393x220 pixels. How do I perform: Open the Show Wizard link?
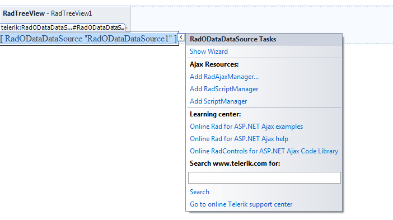point(208,52)
